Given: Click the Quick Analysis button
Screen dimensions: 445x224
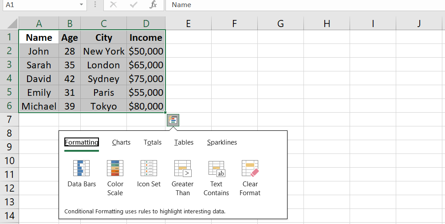Looking at the screenshot, I should pyautogui.click(x=173, y=120).
